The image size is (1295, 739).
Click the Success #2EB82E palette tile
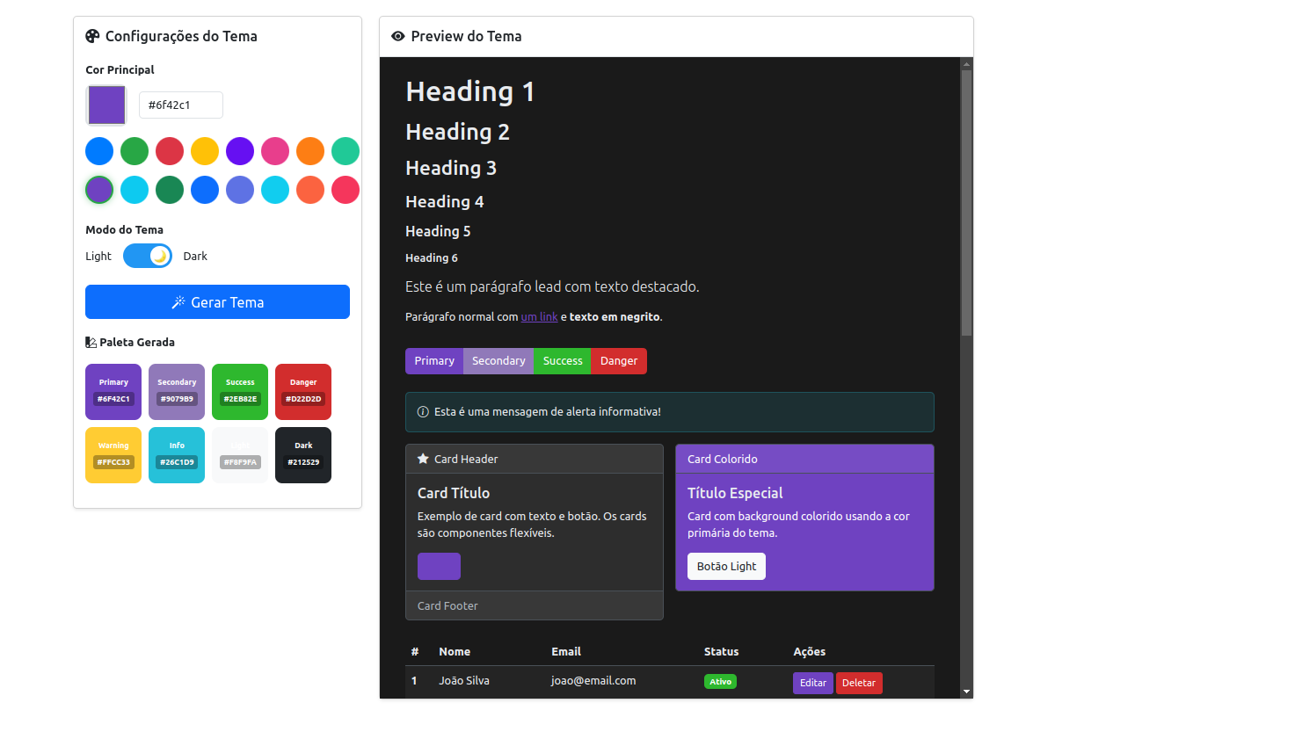pos(240,392)
